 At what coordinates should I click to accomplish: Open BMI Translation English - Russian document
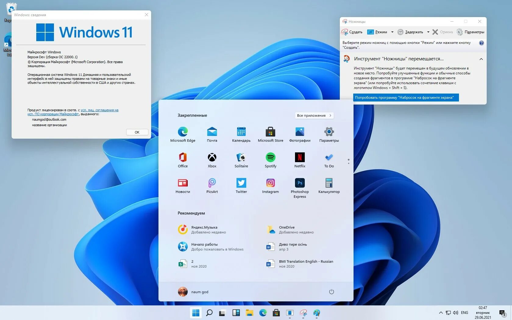[300, 264]
